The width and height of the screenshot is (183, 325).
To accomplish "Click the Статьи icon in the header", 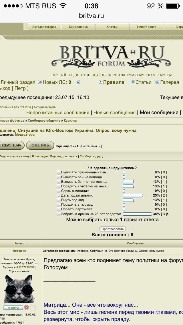I will click(133, 82).
